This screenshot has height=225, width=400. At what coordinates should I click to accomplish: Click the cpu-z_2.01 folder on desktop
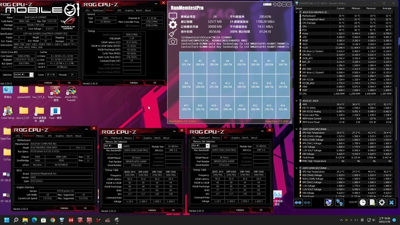point(23,113)
